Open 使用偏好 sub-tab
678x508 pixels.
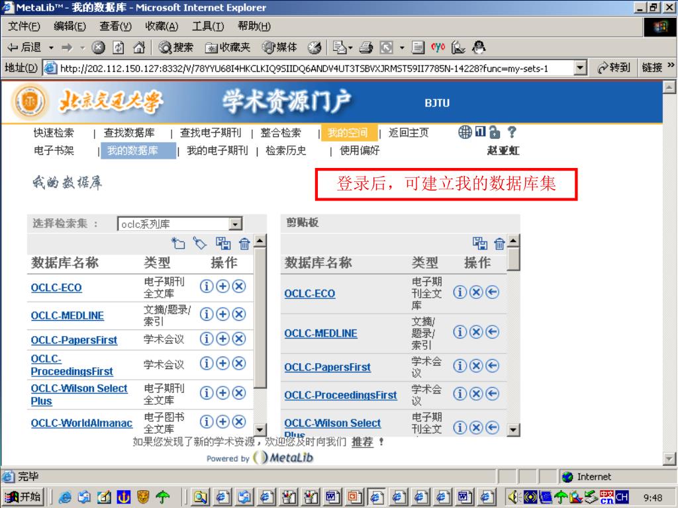(360, 150)
